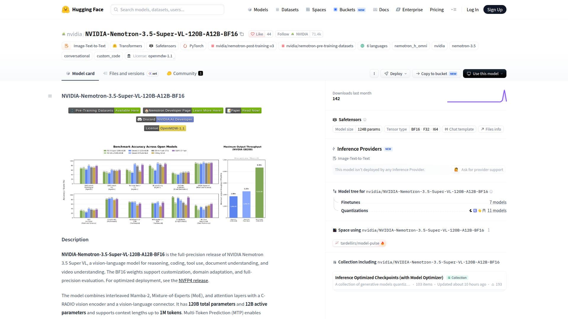Click the Safetensors tag in header
Viewport: 568px width, 319px height.
(163, 46)
